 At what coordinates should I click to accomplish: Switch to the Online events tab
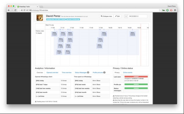128,73
